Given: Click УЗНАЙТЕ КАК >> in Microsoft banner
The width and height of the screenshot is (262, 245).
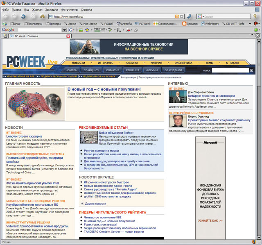Looking at the screenshot, I should (210, 220).
